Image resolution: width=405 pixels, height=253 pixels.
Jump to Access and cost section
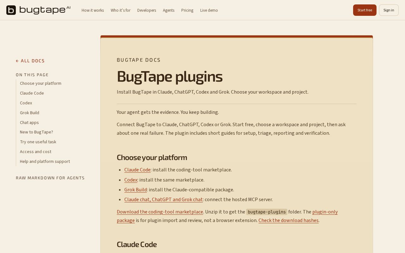coord(35,151)
